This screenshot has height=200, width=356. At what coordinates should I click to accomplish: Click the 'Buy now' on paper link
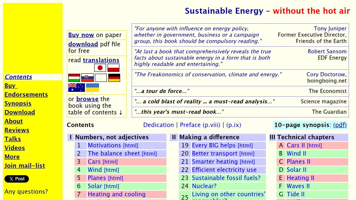tap(81, 35)
